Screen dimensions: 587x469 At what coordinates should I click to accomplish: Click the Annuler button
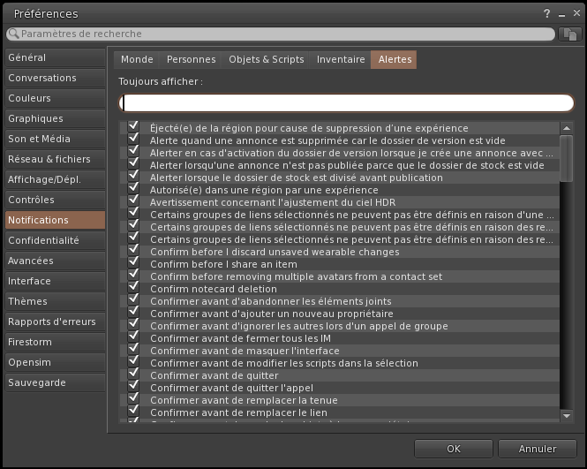pos(537,449)
